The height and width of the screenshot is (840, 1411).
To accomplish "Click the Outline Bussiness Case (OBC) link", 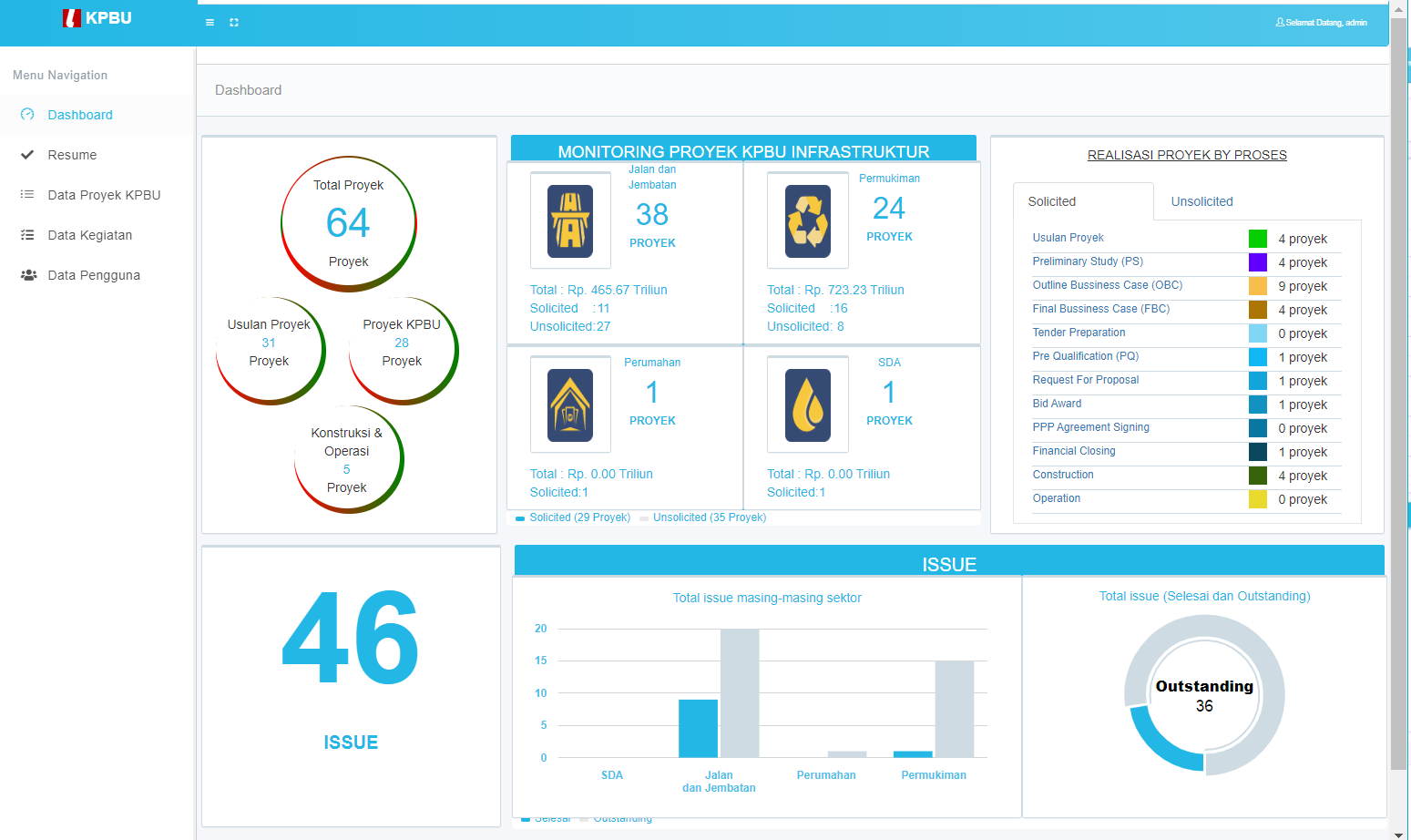I will (x=1107, y=285).
